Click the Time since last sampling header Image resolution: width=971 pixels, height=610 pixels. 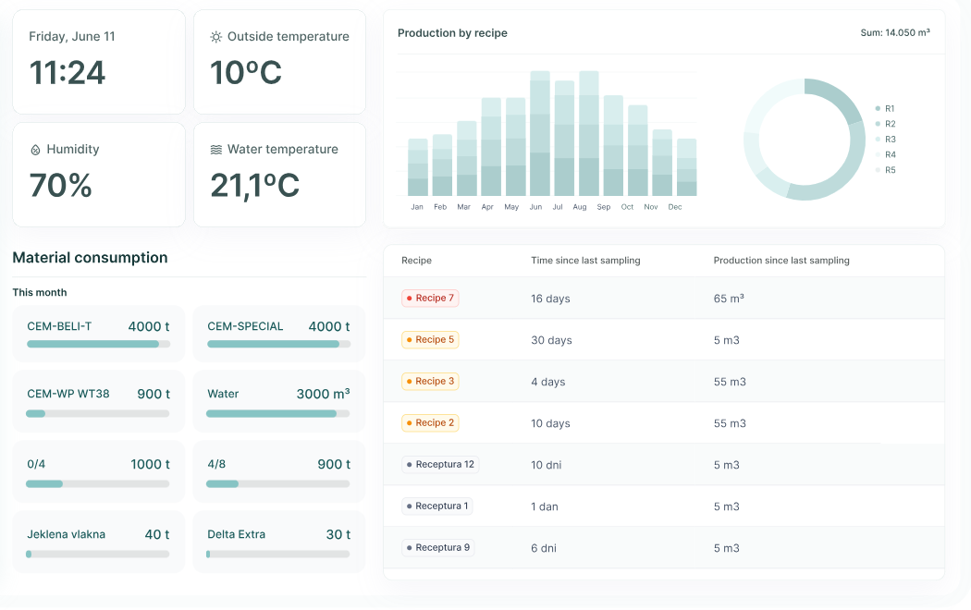point(585,261)
